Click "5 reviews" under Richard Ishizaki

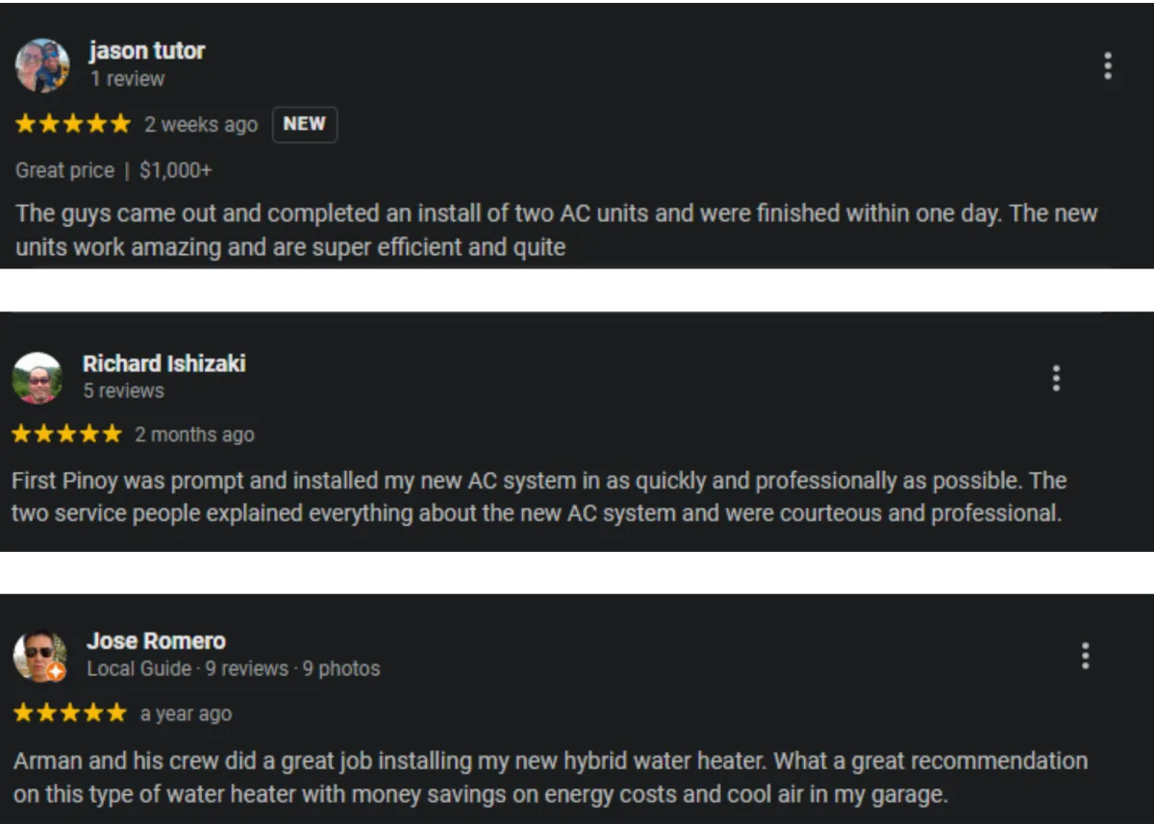(123, 391)
